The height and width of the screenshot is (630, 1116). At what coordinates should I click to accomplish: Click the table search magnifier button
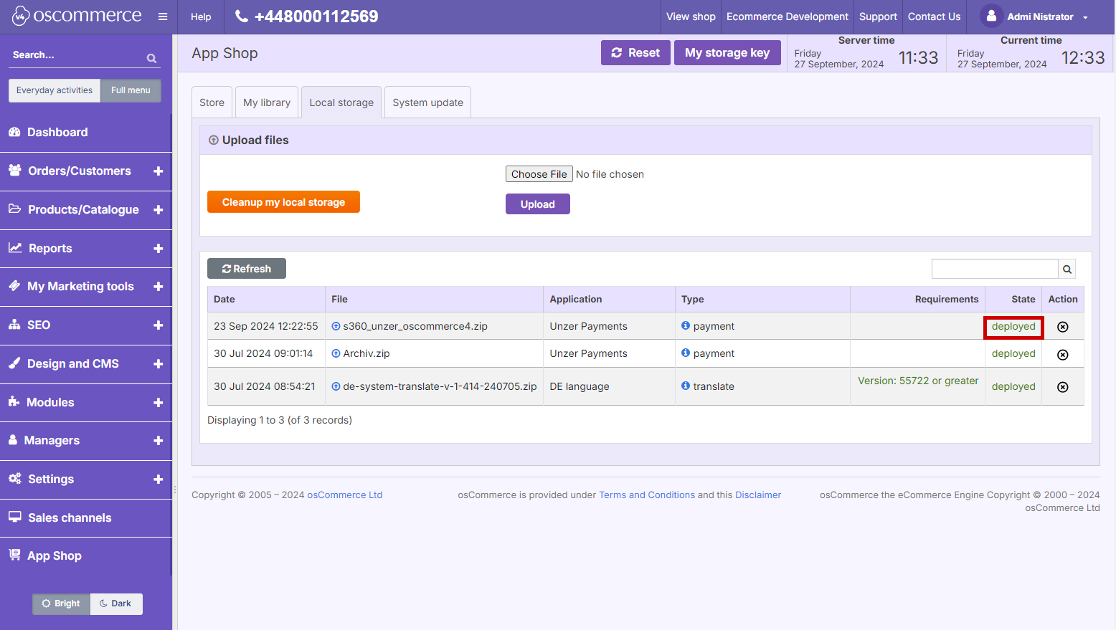pyautogui.click(x=1067, y=269)
